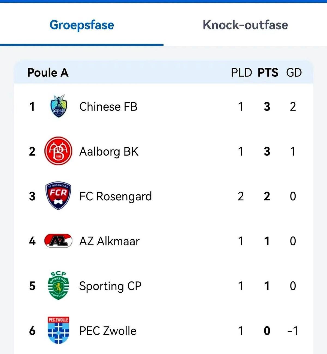Open the Chinese FB team name
Screen dimensions: 327x354
tap(108, 106)
